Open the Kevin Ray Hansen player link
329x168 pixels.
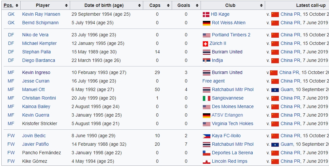(41, 14)
